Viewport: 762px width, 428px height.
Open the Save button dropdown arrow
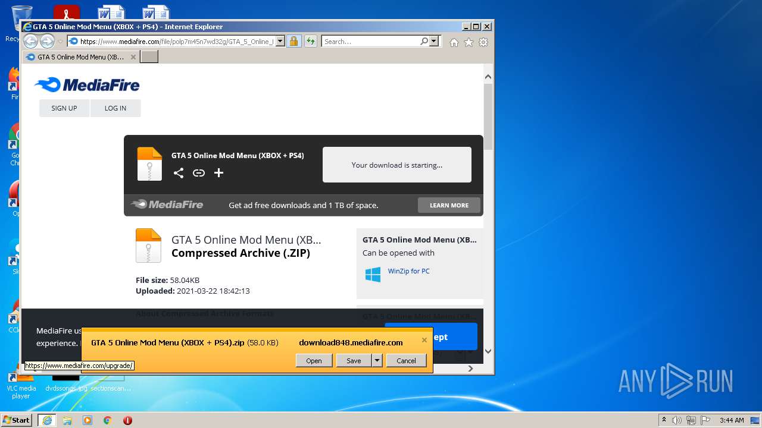tap(377, 360)
